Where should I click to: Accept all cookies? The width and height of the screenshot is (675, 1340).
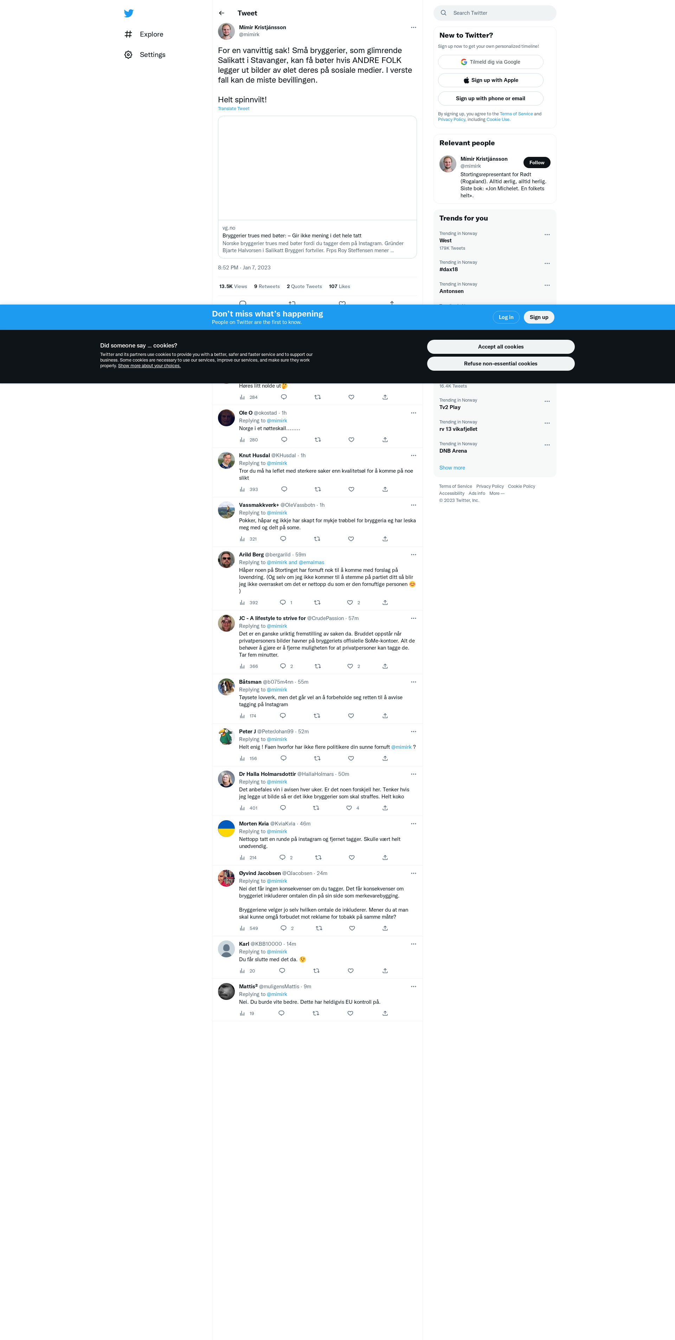point(501,347)
